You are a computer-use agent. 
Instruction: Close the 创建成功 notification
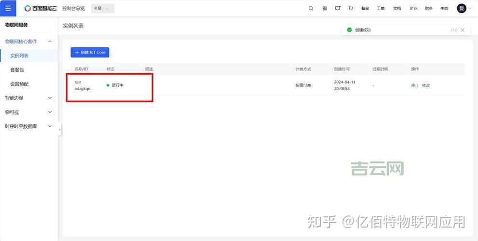point(463,30)
